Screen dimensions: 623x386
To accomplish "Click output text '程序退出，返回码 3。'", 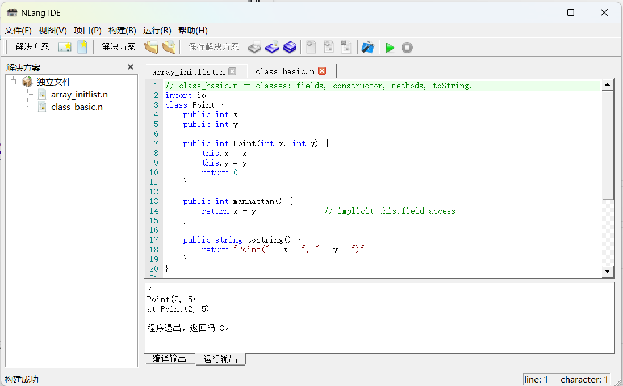I will (188, 328).
